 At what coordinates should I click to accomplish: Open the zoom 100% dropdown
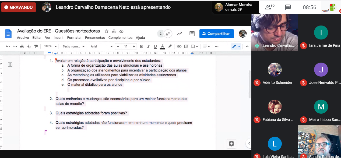point(50,46)
